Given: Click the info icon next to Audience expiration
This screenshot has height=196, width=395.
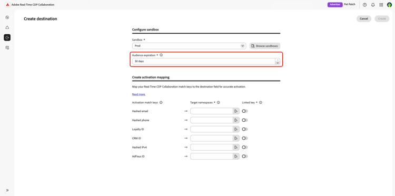Looking at the screenshot, I should click(x=161, y=55).
